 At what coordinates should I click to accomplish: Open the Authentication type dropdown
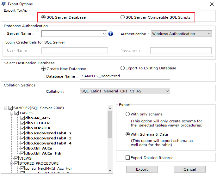pyautogui.click(x=209, y=34)
